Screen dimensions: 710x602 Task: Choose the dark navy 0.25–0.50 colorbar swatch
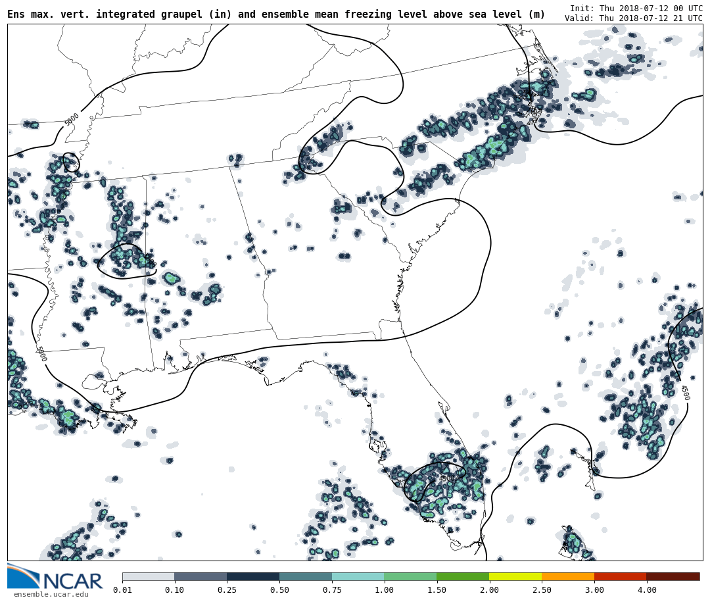pos(253,577)
